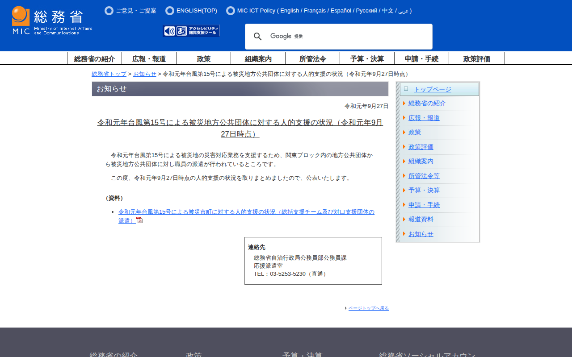
Task: Click the MIC ministry logo
Action: click(52, 21)
